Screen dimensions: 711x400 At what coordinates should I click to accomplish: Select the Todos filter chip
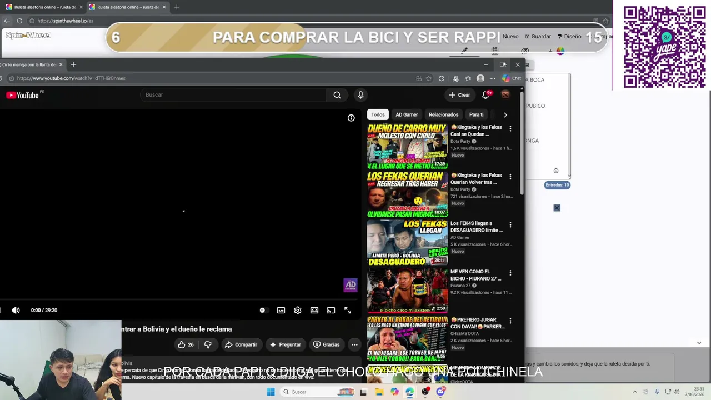(x=378, y=114)
